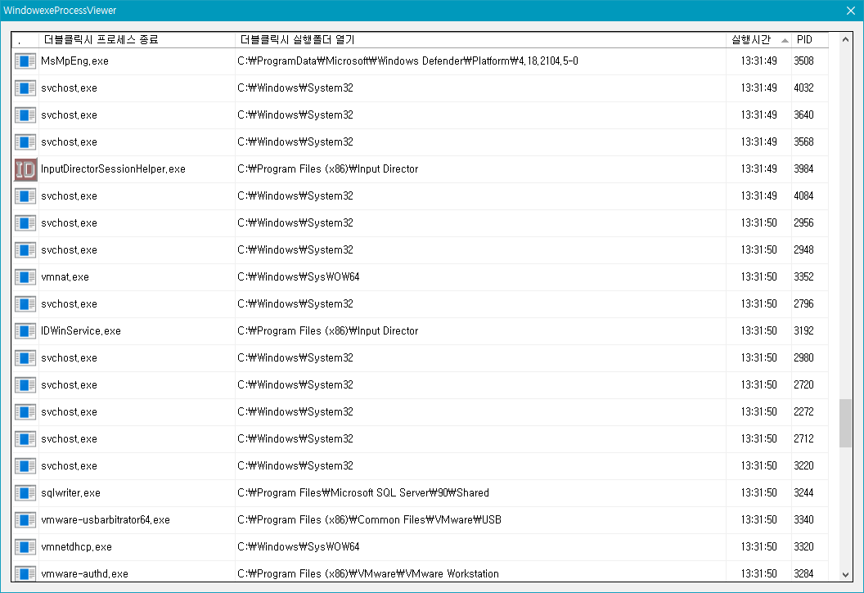
Task: Click the vmnetdhcp.exe process icon
Action: pos(25,546)
